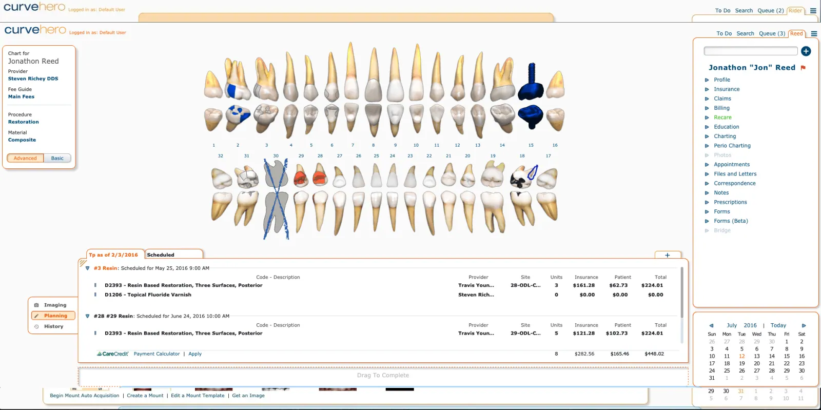Collapse the #28 #29 Resin treatment group
The height and width of the screenshot is (410, 821).
pyautogui.click(x=88, y=317)
